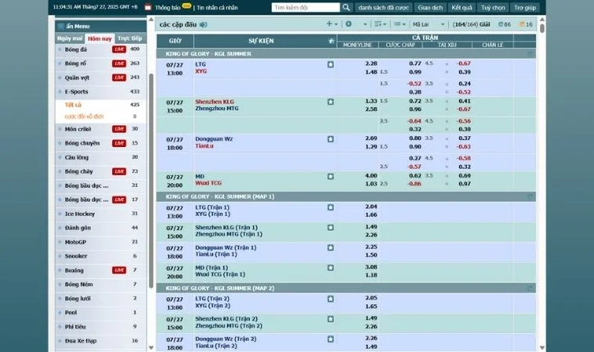The height and width of the screenshot is (352, 594).
Task: Collapse the King of Glory - KGL Summer section
Action: point(531,54)
